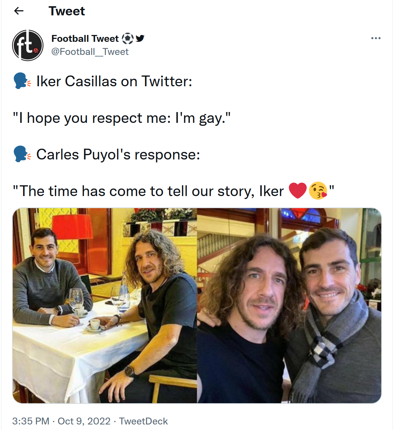
Task: Open the left photo at the restaurant table
Action: coord(105,306)
